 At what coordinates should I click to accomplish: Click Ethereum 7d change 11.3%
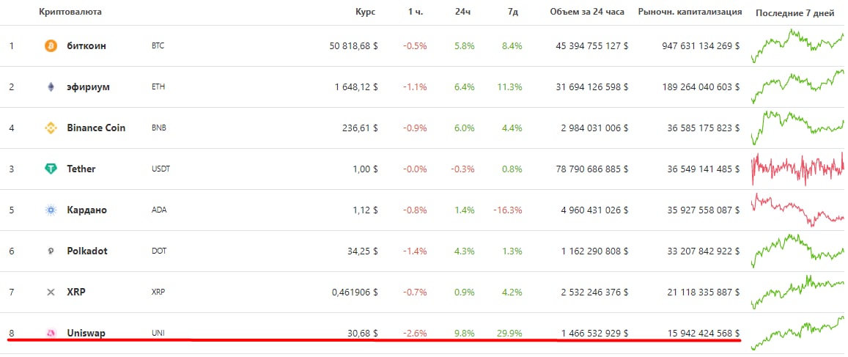coord(510,87)
